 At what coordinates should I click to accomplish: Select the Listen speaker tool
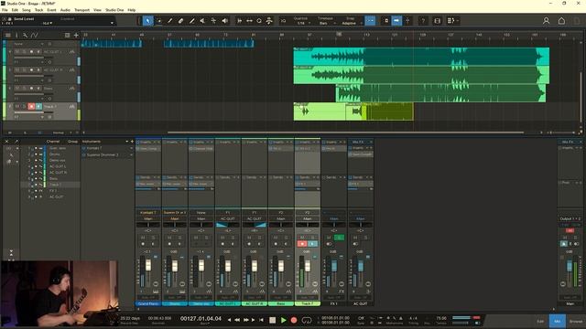(x=224, y=21)
